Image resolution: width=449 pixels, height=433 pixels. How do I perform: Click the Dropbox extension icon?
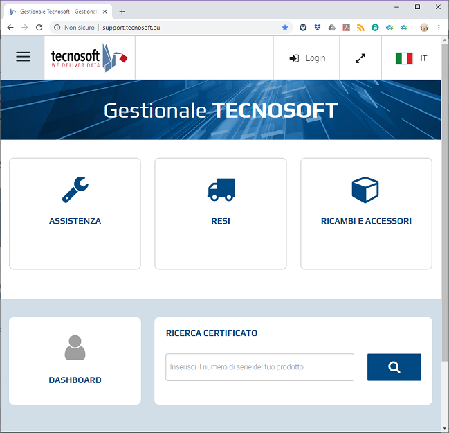tap(318, 28)
